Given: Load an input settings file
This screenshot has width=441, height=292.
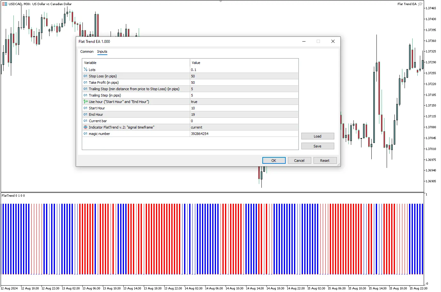Looking at the screenshot, I should [x=317, y=136].
